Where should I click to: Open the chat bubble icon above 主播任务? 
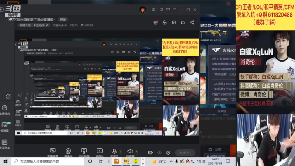[x=8, y=97]
